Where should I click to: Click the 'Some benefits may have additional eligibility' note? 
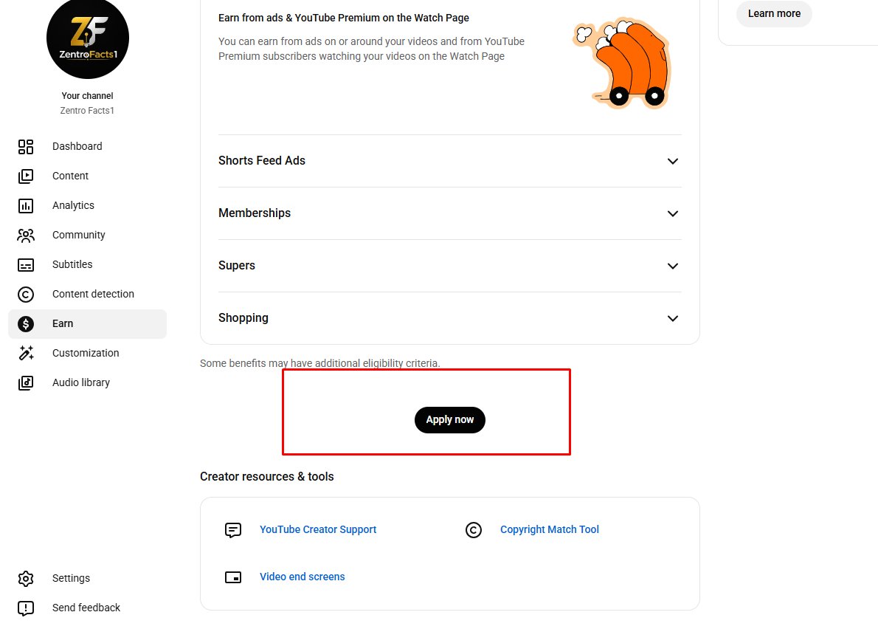coord(319,363)
